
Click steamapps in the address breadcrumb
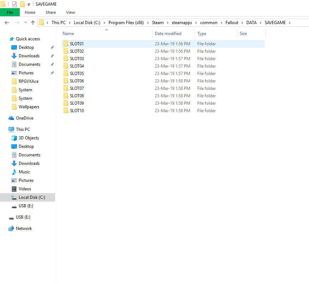point(182,23)
